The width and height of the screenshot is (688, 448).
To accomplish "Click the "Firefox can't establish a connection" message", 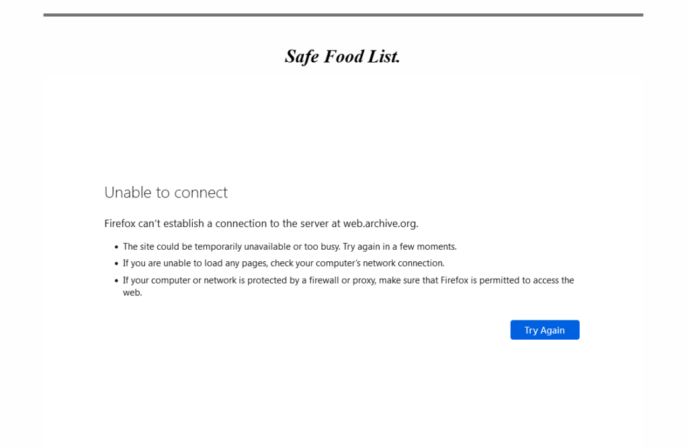I will pos(261,224).
